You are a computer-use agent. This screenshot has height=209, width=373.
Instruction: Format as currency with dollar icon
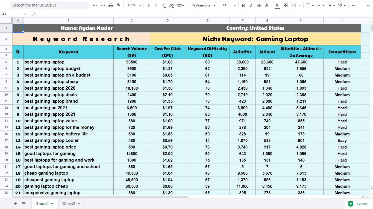[x=149, y=5]
